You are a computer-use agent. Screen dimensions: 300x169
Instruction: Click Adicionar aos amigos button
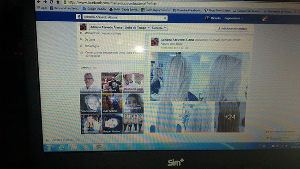point(233,29)
